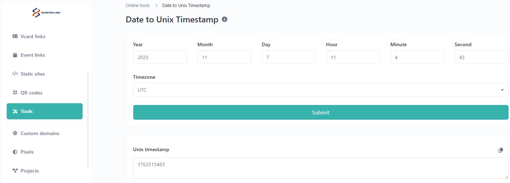Click the Year input field
This screenshot has height=183, width=510.
click(x=160, y=57)
